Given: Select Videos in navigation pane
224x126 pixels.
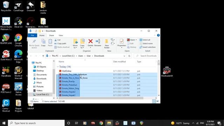Looking at the screenshot, I should pos(38,91).
